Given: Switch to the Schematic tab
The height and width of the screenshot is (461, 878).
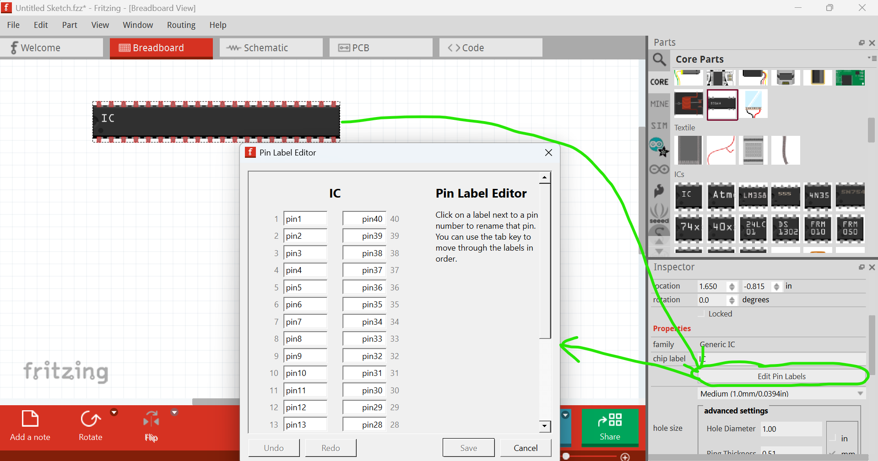Looking at the screenshot, I should pos(271,48).
